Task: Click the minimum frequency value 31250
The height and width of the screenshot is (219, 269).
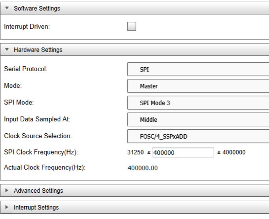Action: pyautogui.click(x=135, y=152)
